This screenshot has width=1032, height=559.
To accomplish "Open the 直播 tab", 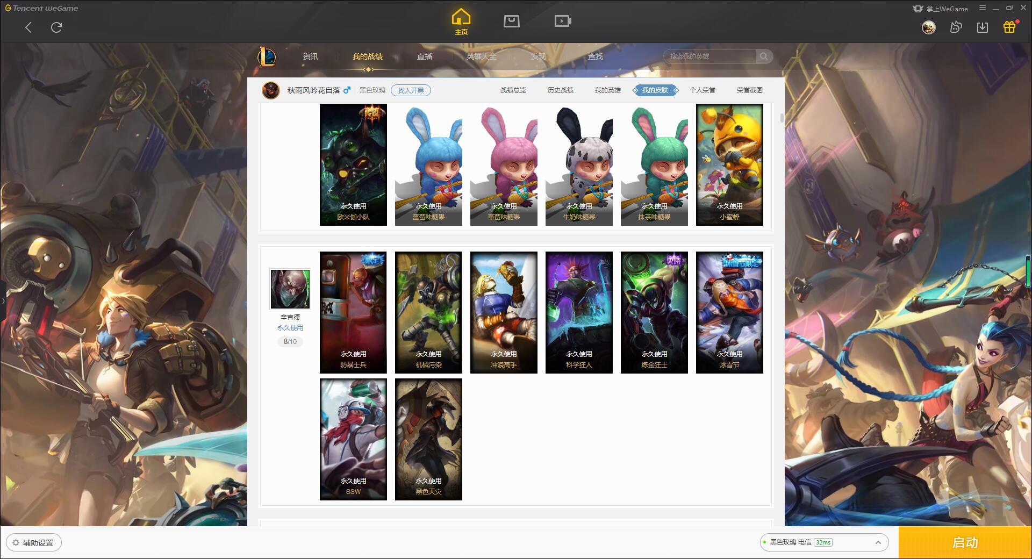I will (x=425, y=56).
